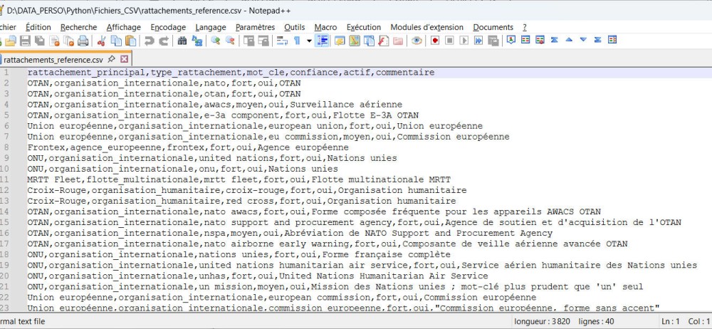Open Find with the binoculars icon
This screenshot has height=329, width=712.
pos(182,41)
